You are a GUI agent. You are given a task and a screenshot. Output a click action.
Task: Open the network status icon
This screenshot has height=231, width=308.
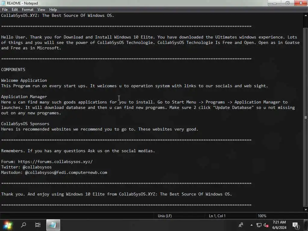(x=259, y=225)
